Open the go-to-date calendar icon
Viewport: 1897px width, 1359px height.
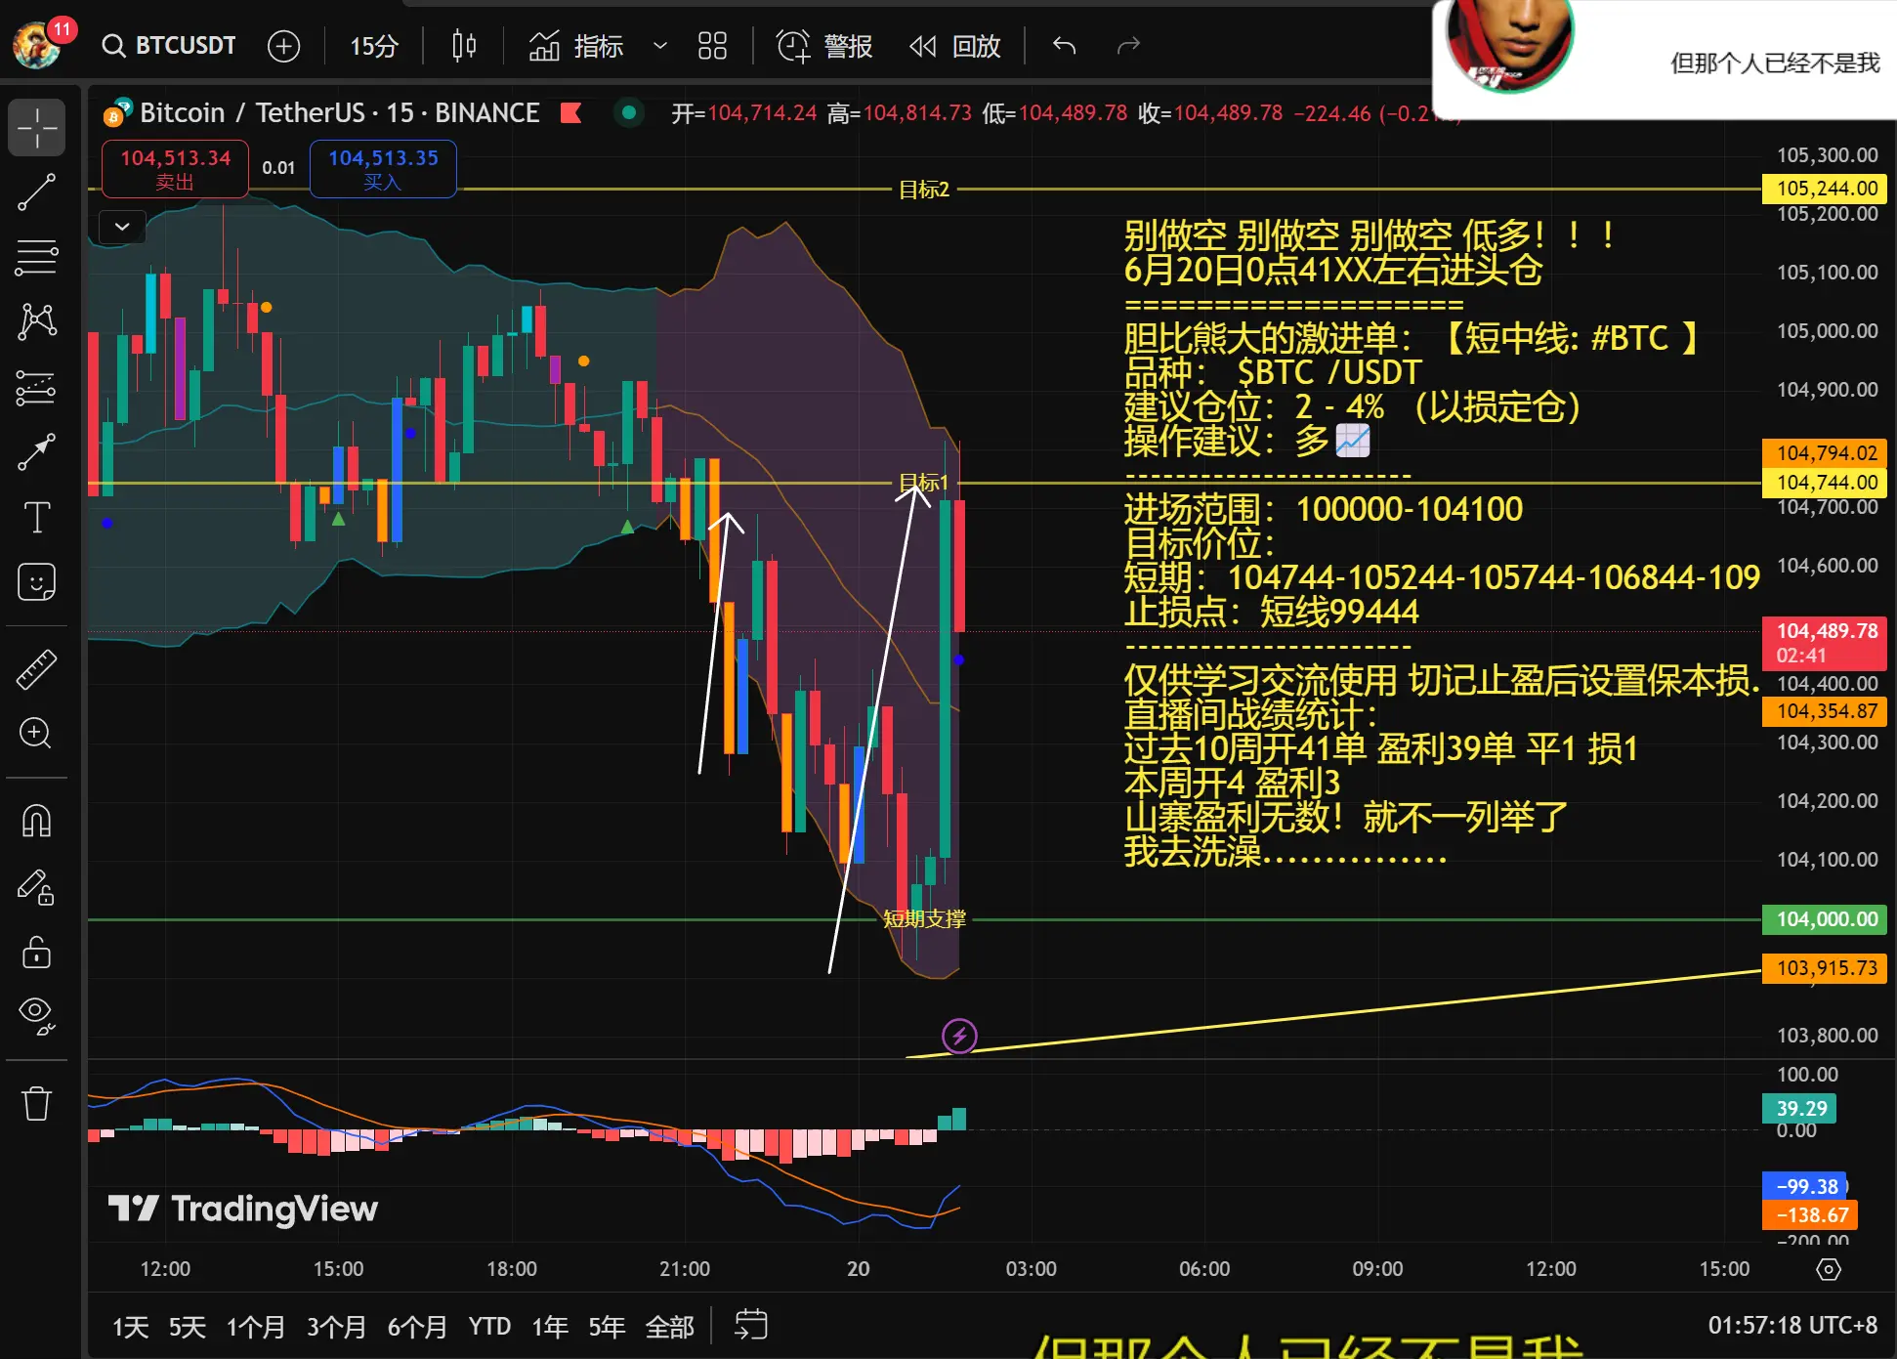[751, 1326]
